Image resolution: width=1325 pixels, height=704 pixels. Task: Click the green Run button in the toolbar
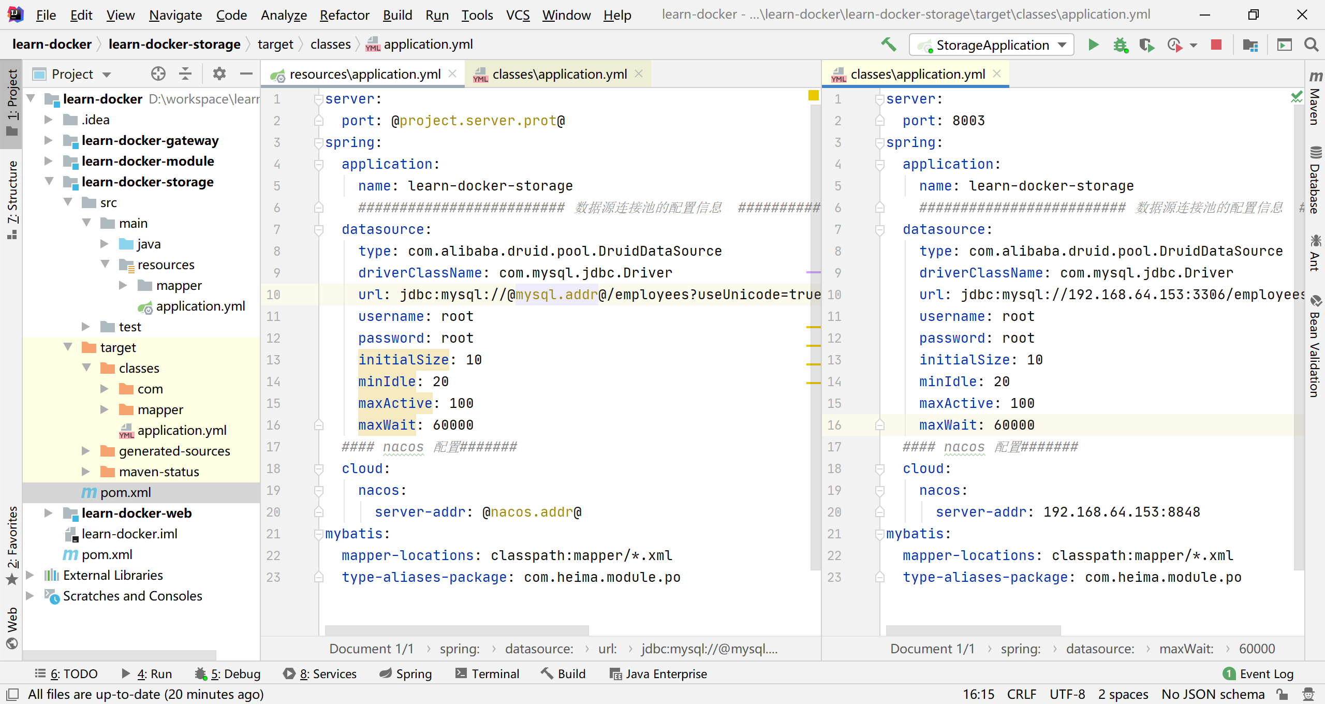(1093, 45)
